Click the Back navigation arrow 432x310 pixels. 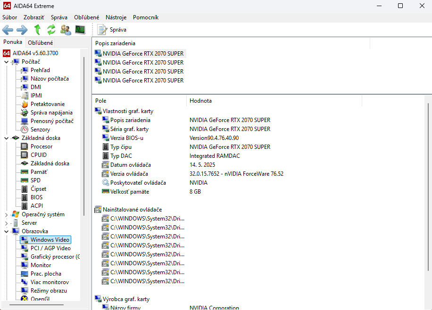click(8, 30)
